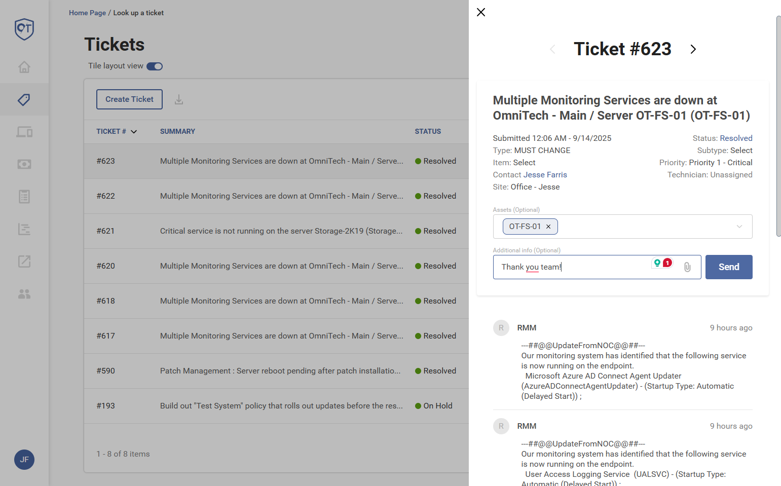Click the SUMMARY column header
This screenshot has width=781, height=486.
click(177, 131)
